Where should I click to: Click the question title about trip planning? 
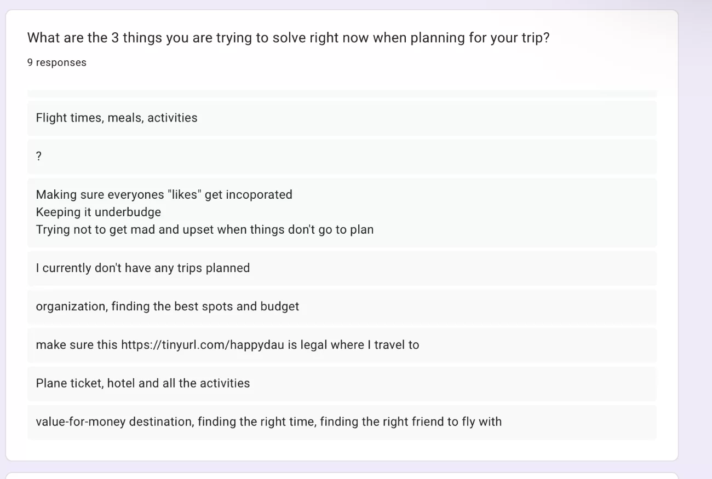tap(288, 38)
